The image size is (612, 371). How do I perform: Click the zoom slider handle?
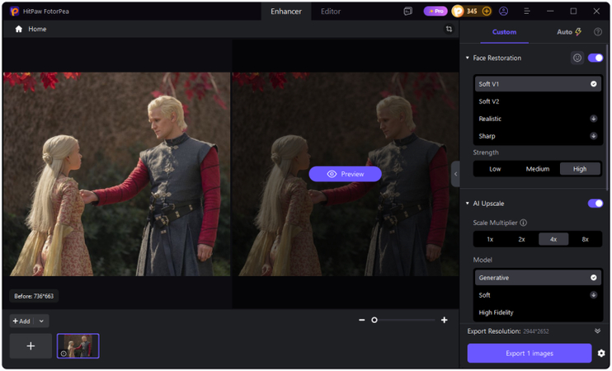(374, 320)
